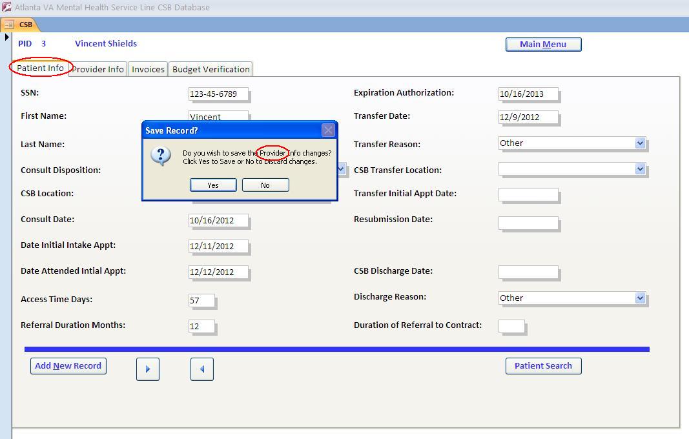The height and width of the screenshot is (439, 689).
Task: Click inside the SSN field
Action: [x=218, y=94]
